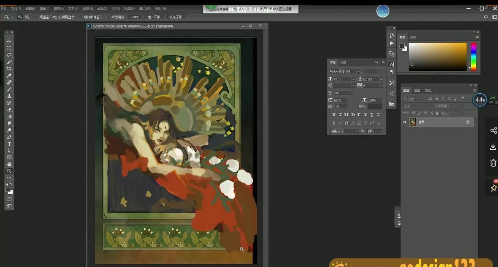This screenshot has width=498, height=267.
Task: Select the Eyedropper tool
Action: (x=9, y=75)
